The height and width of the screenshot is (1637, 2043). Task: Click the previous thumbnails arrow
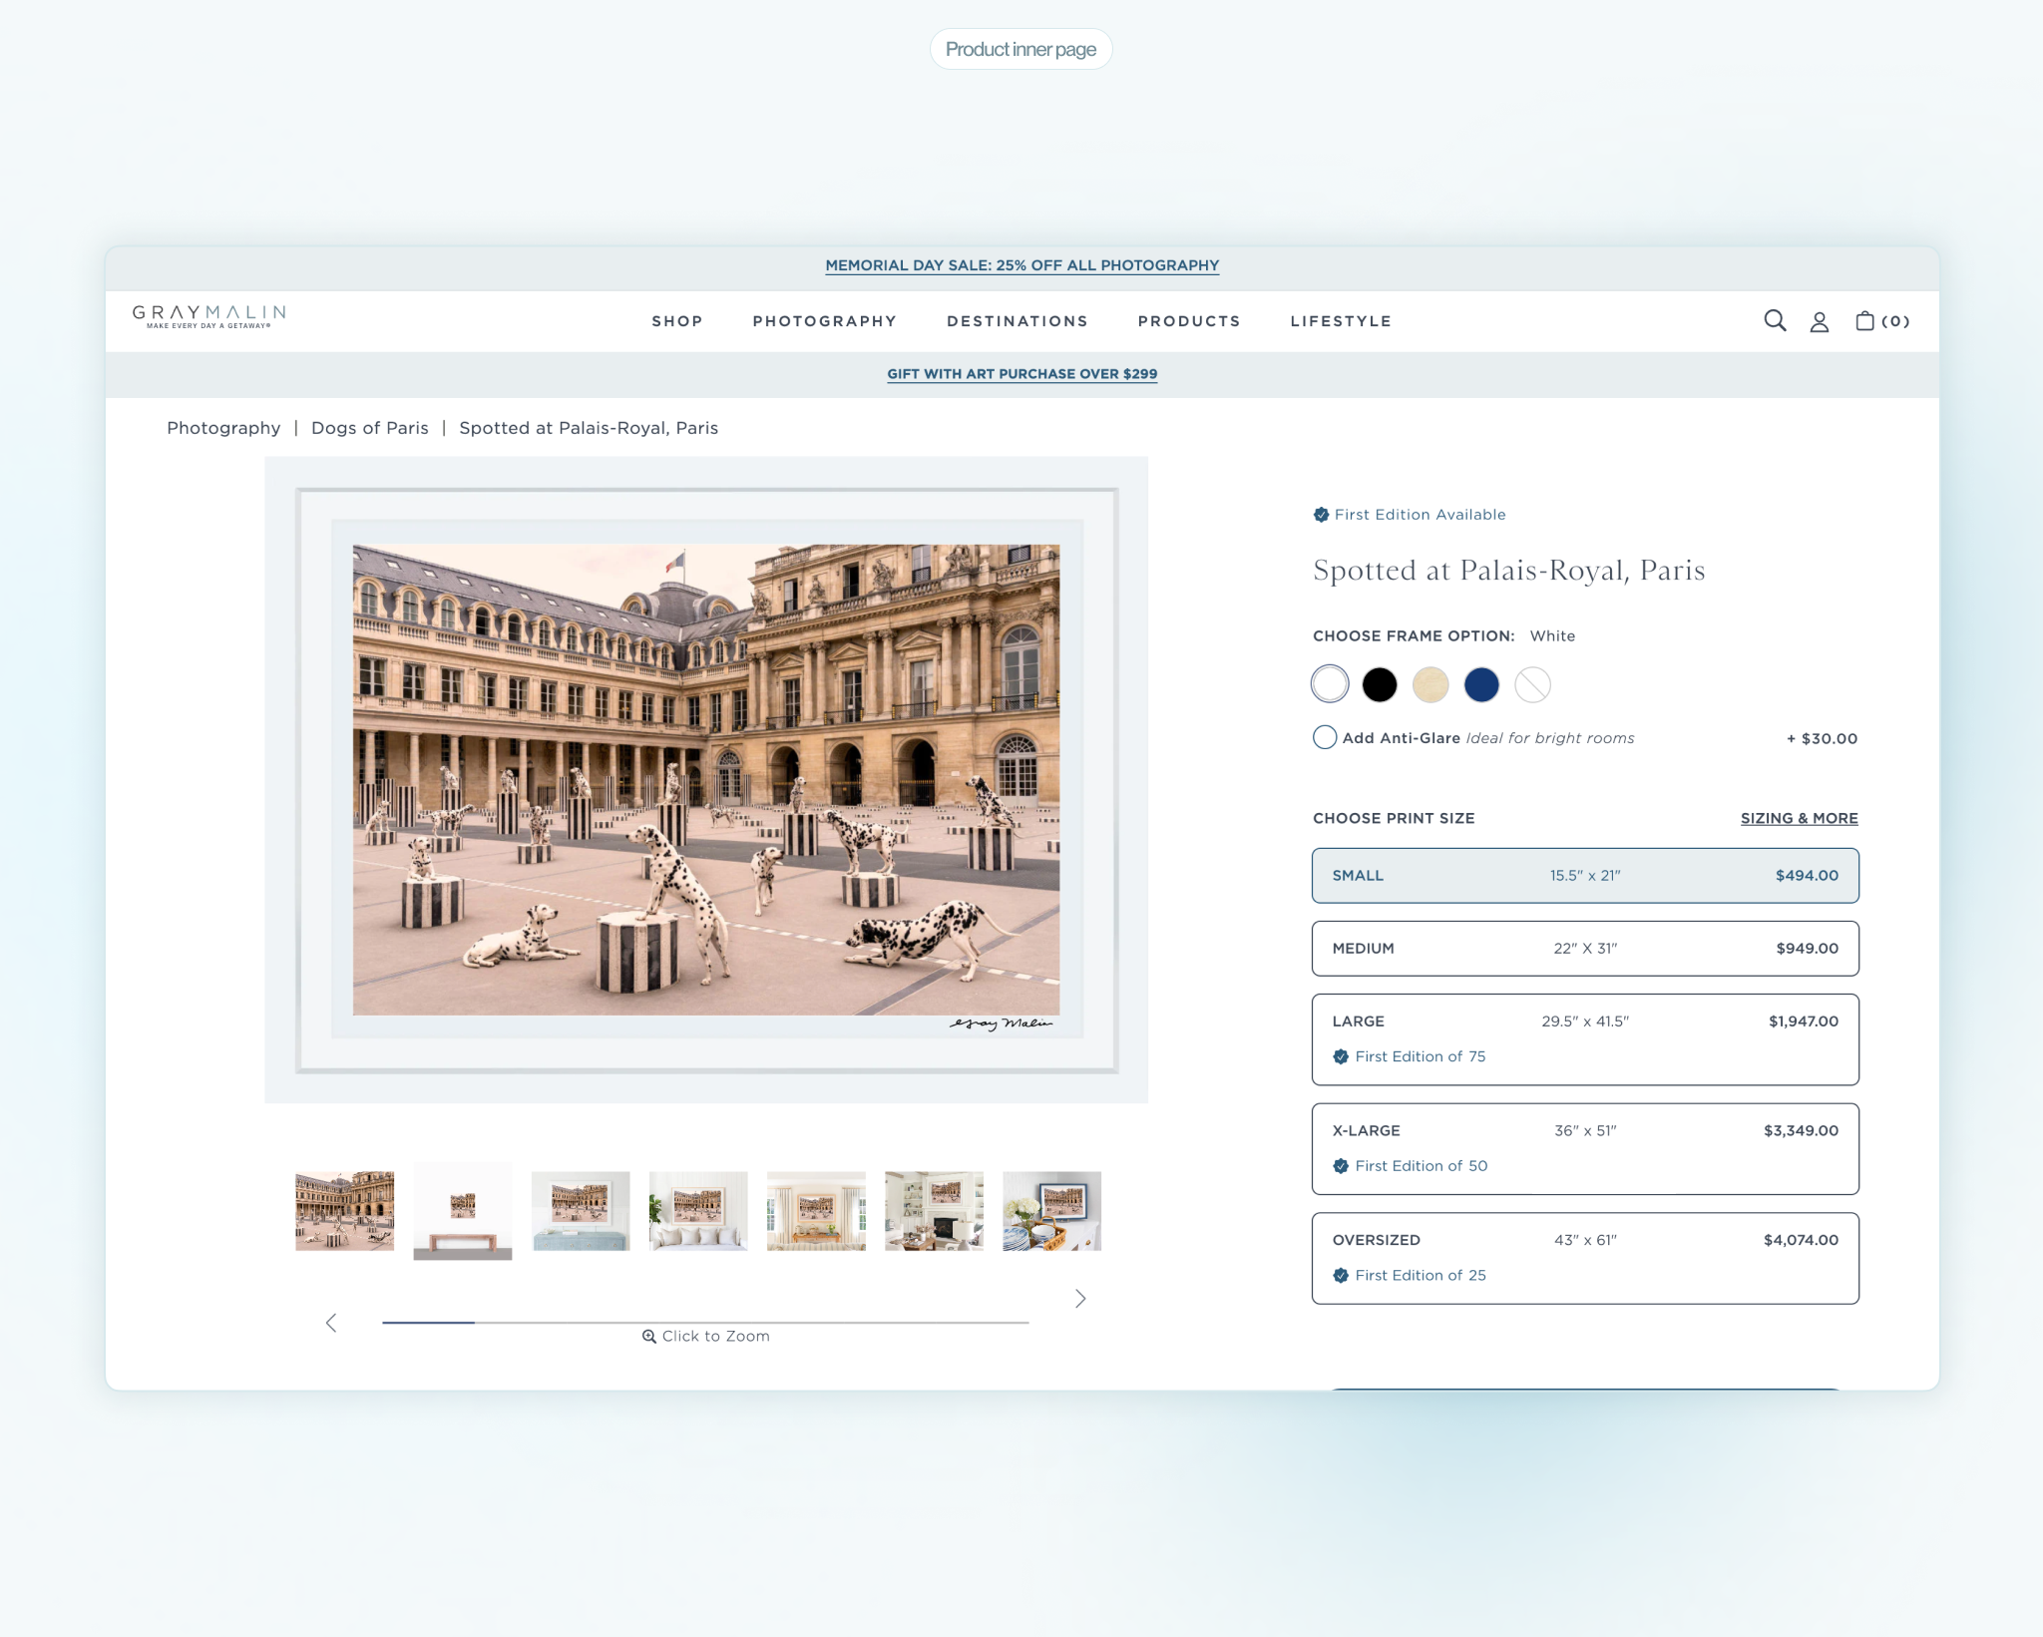[331, 1323]
